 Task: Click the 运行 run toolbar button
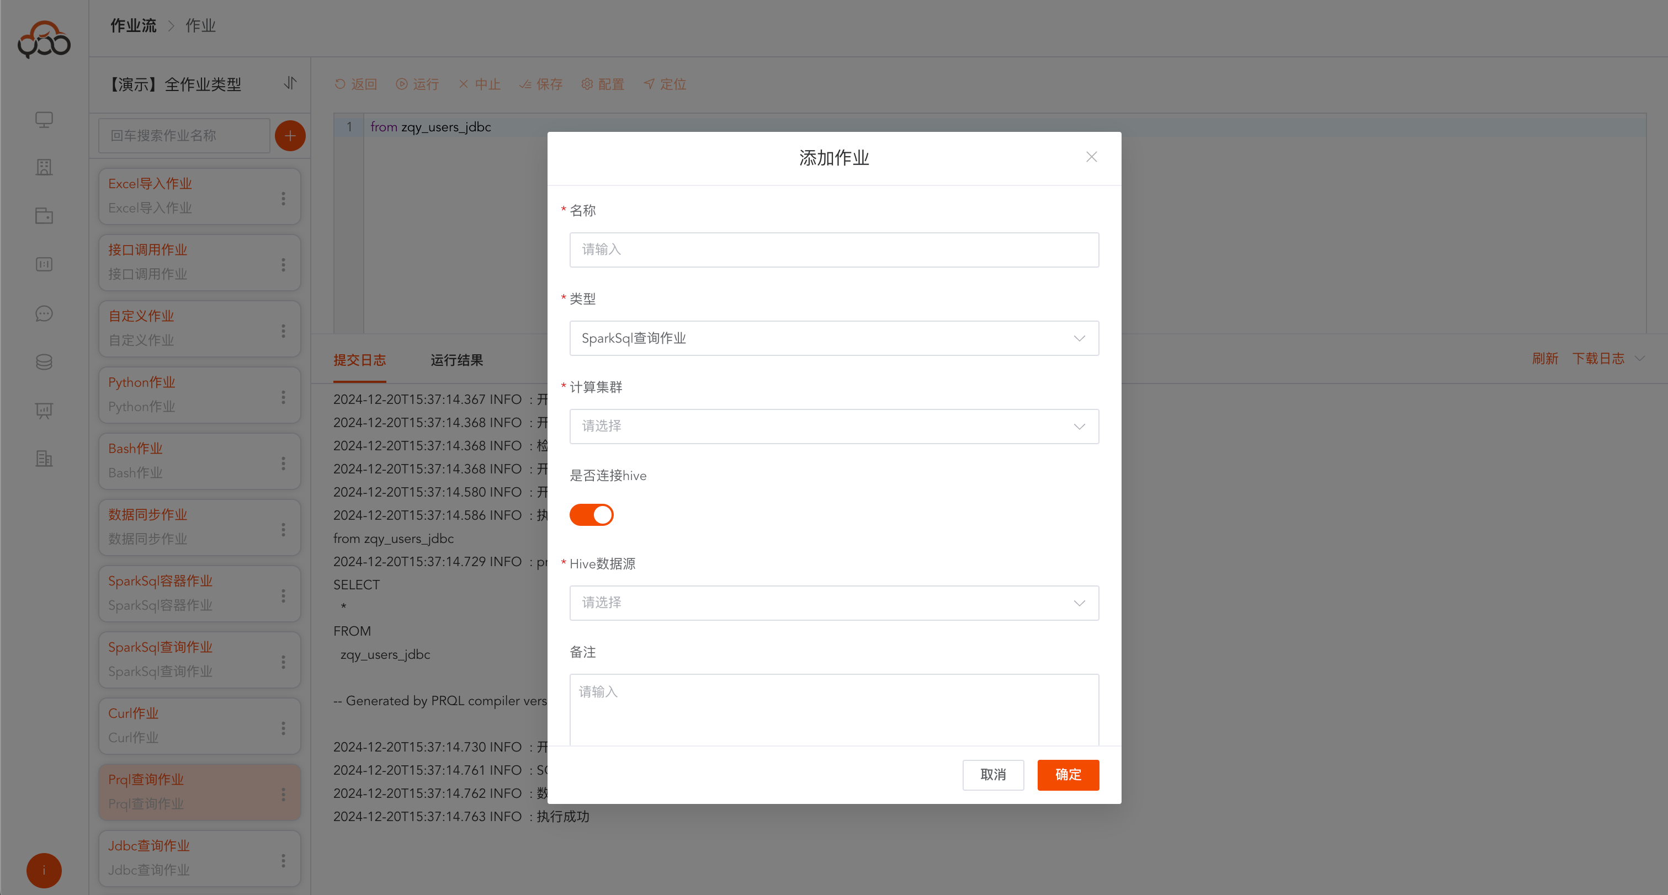(418, 84)
